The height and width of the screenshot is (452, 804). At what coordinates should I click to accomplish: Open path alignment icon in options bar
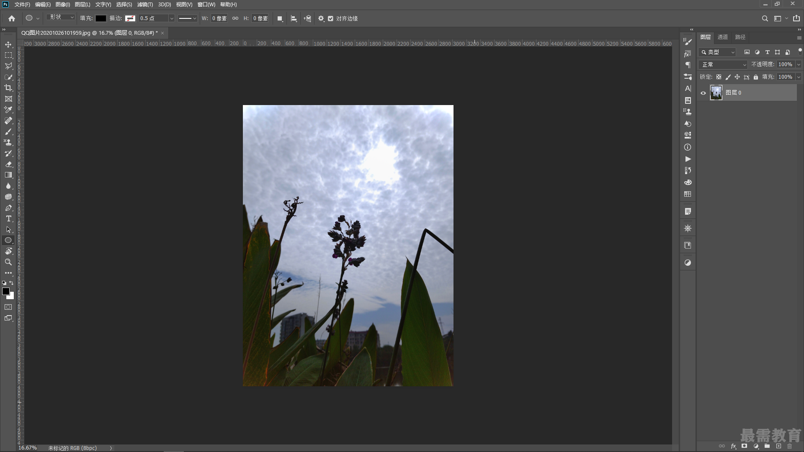(x=294, y=18)
